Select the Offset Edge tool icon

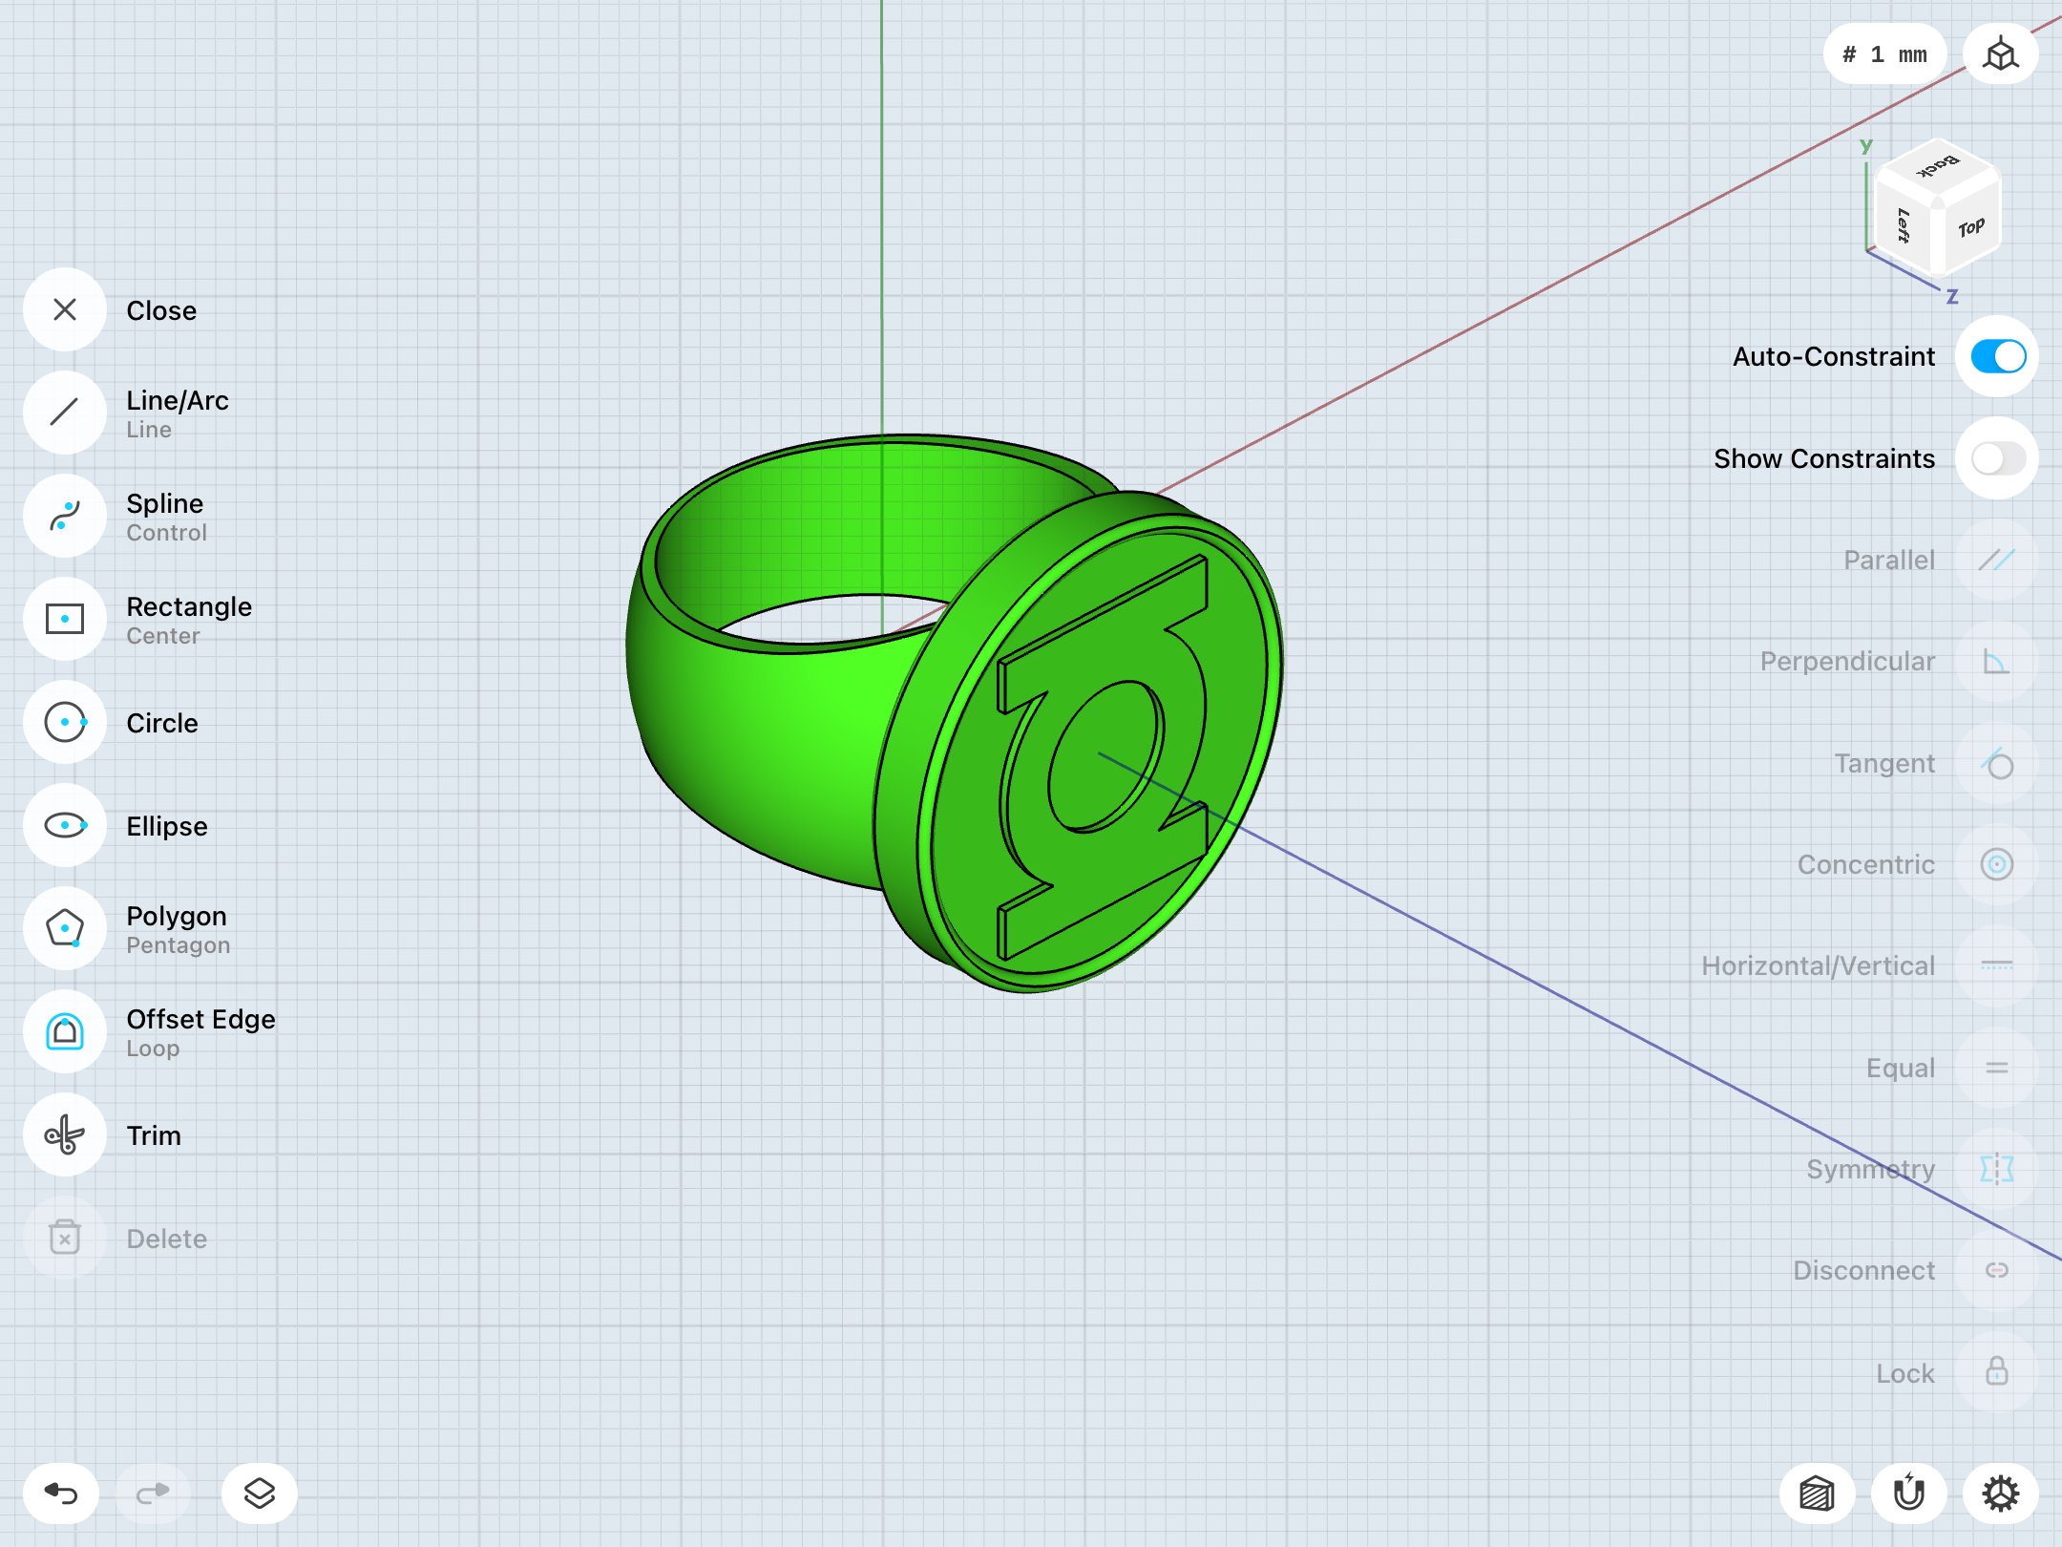65,1031
